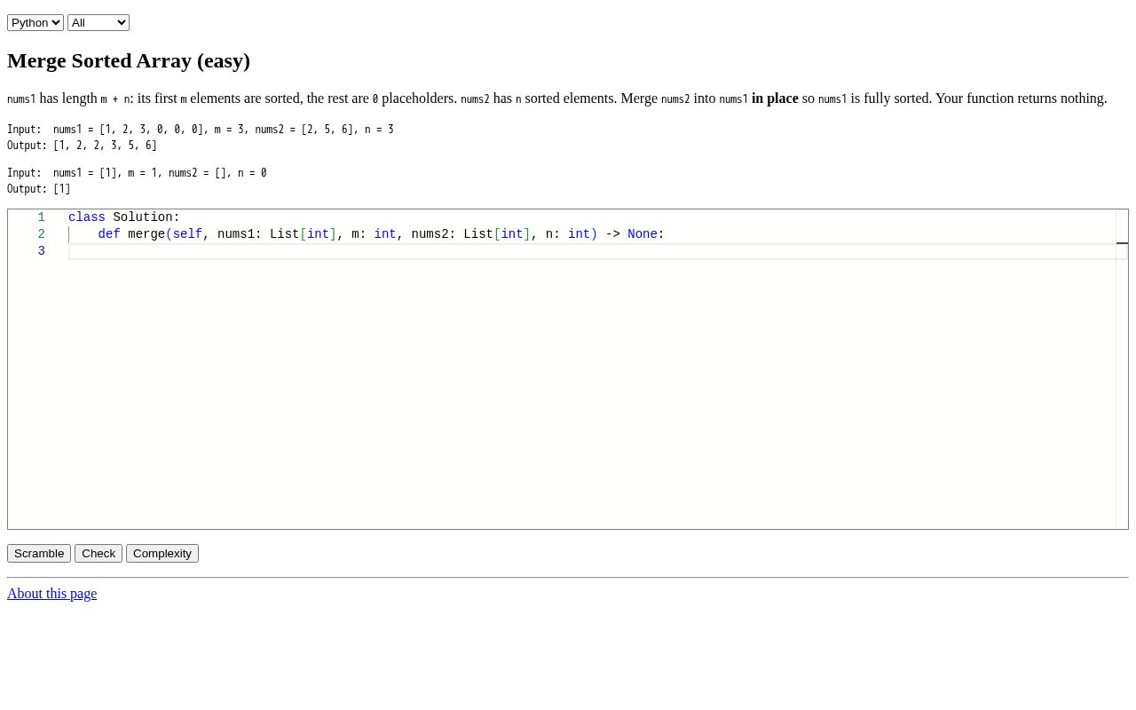Click the editor's vertical scrollbar track

pyautogui.click(x=1122, y=369)
